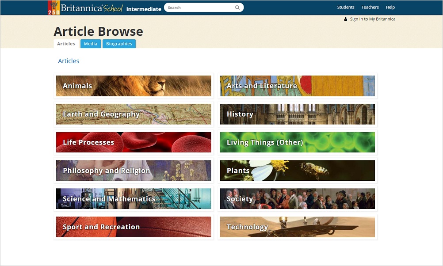Viewport: 443px width, 266px height.
Task: Select the Articles tab
Action: (x=66, y=44)
